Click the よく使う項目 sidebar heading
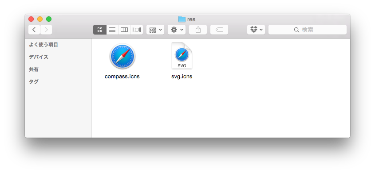Screen dimensions: 375x173 click(x=43, y=45)
